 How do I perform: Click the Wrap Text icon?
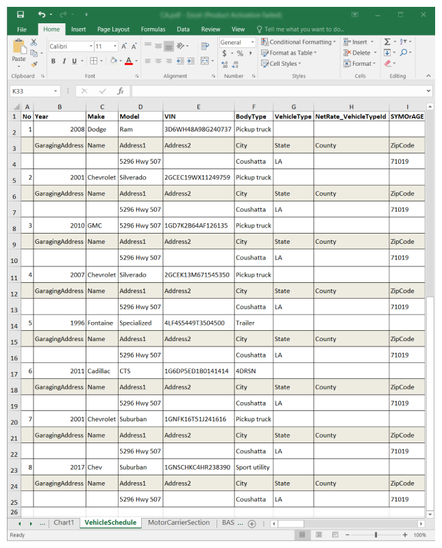[x=205, y=46]
